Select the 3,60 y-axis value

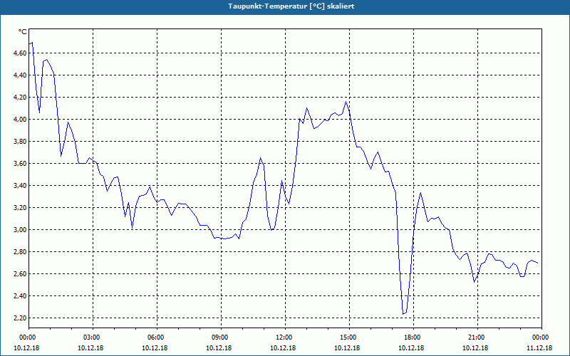(x=20, y=164)
